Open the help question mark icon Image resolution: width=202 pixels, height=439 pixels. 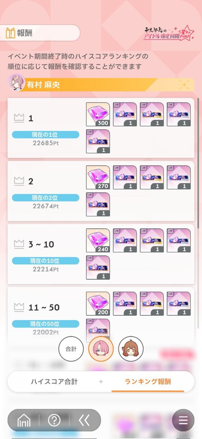click(54, 421)
